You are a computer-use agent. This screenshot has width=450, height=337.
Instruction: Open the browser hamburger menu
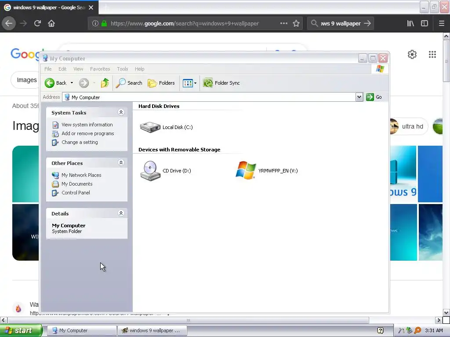441,23
